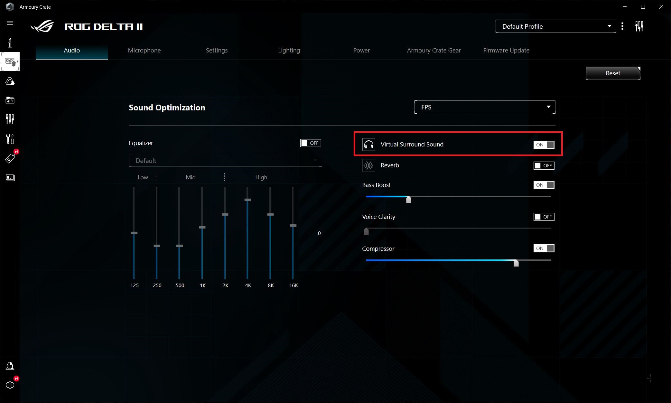The height and width of the screenshot is (403, 671).
Task: Click the Low frequency band label
Action: [x=143, y=177]
